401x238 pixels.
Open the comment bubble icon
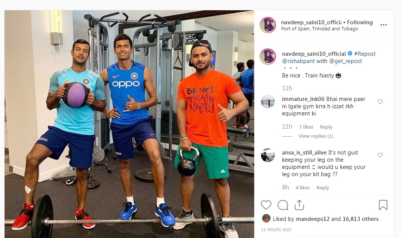click(x=283, y=205)
